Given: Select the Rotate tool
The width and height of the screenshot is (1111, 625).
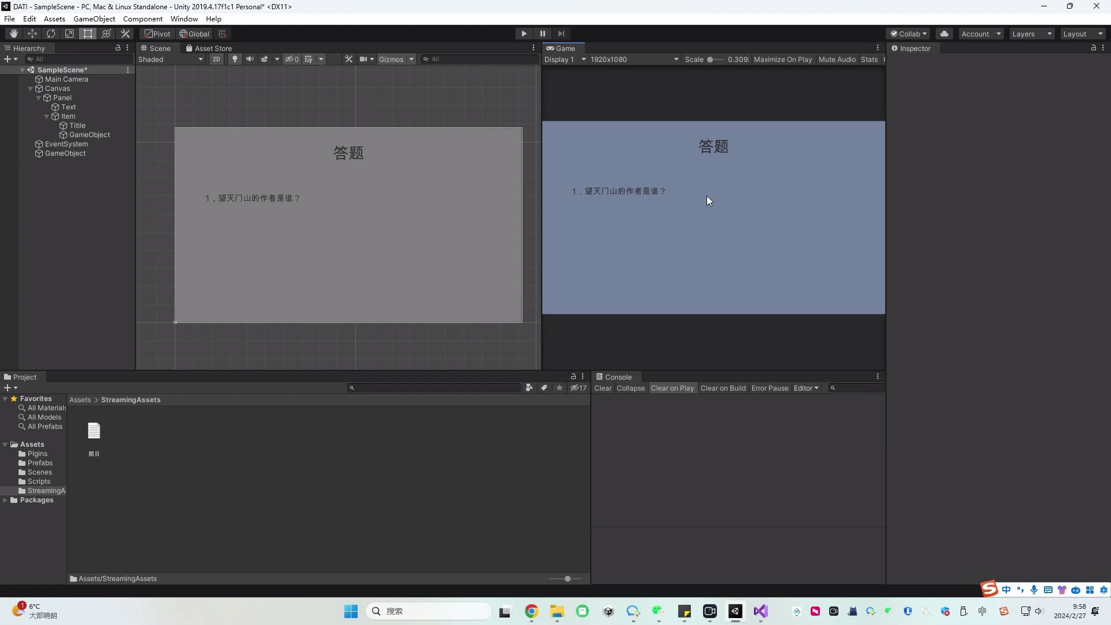Looking at the screenshot, I should click(51, 34).
